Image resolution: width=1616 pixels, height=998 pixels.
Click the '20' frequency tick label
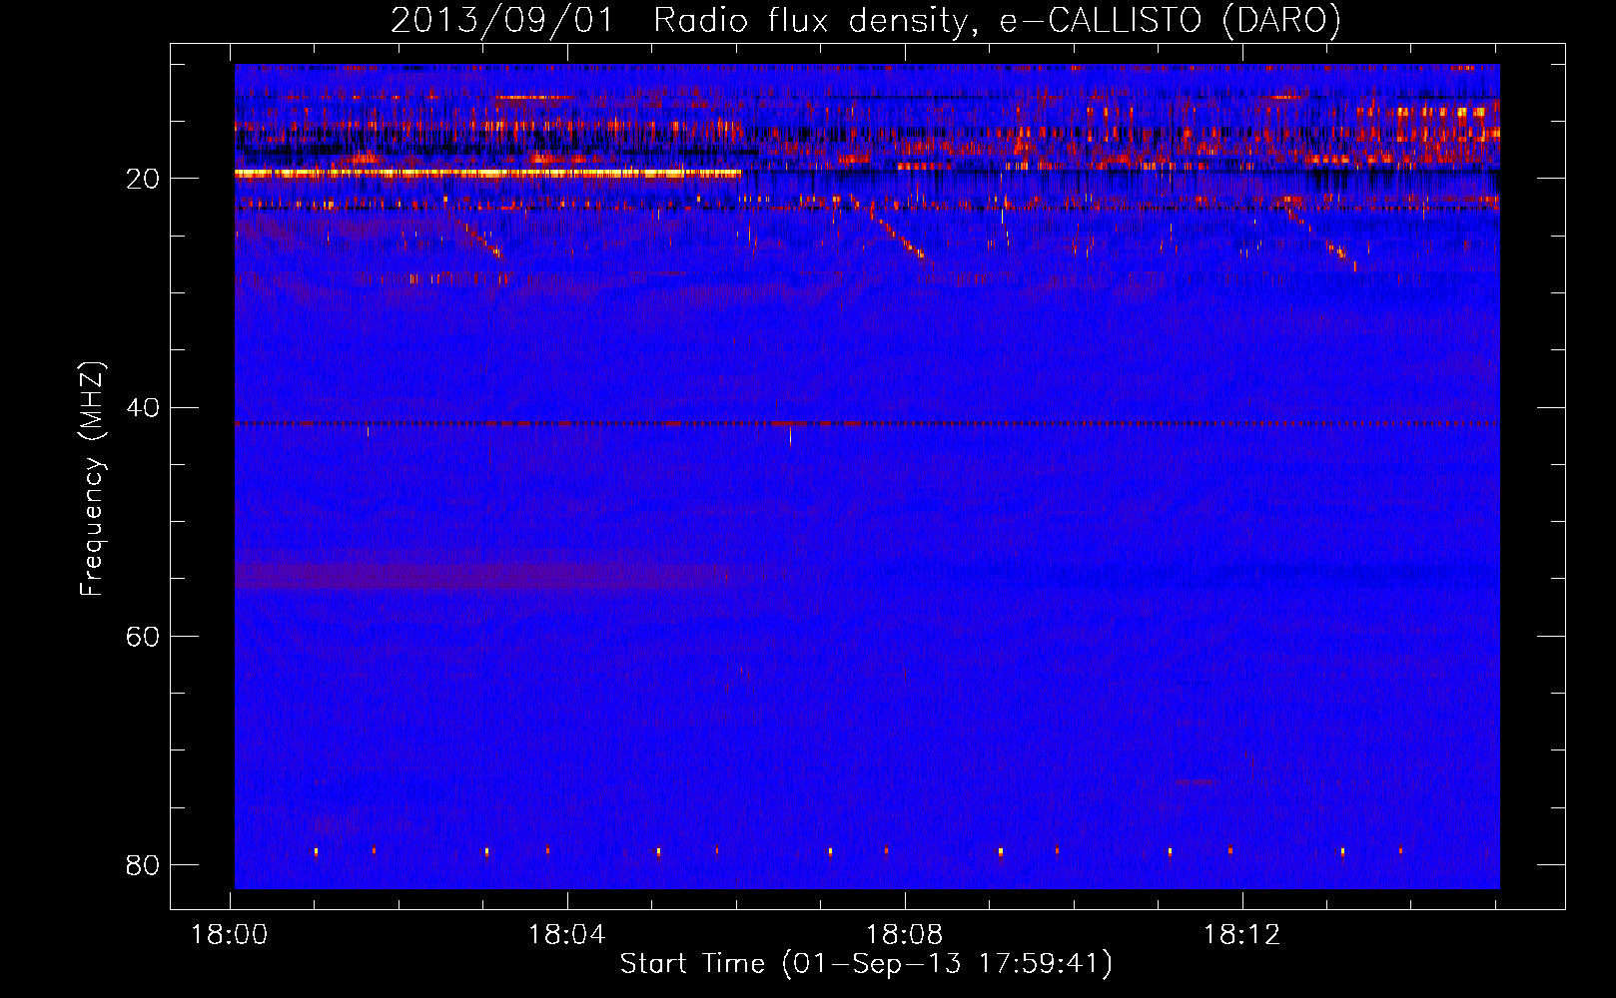click(x=143, y=180)
